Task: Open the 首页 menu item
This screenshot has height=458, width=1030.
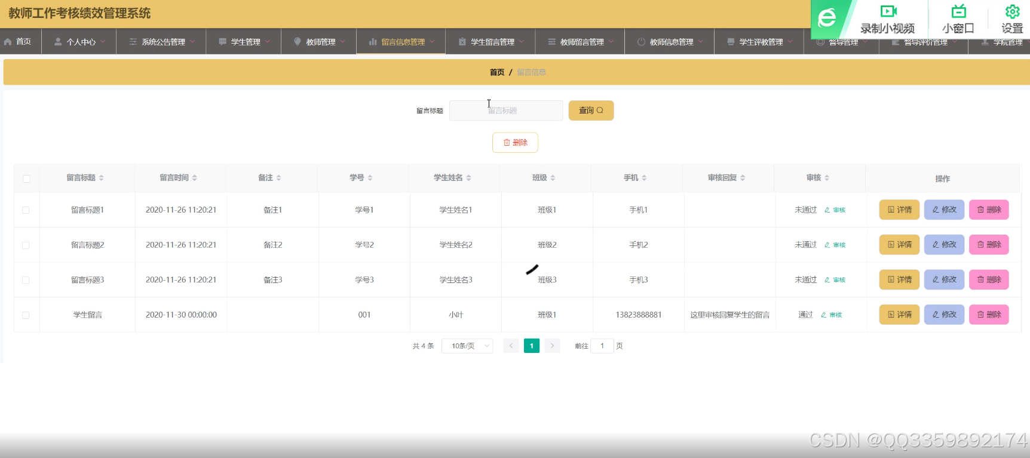Action: [x=20, y=42]
